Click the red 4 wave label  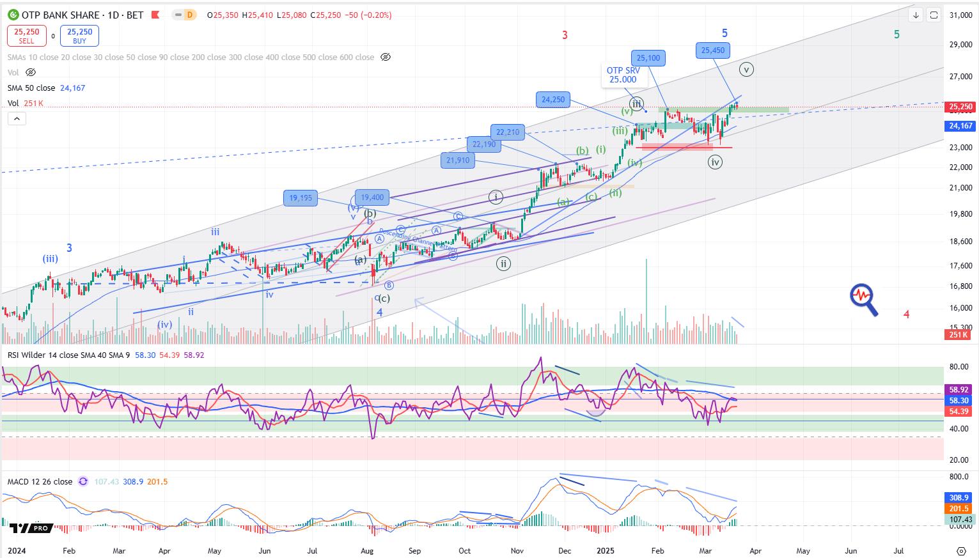[906, 314]
